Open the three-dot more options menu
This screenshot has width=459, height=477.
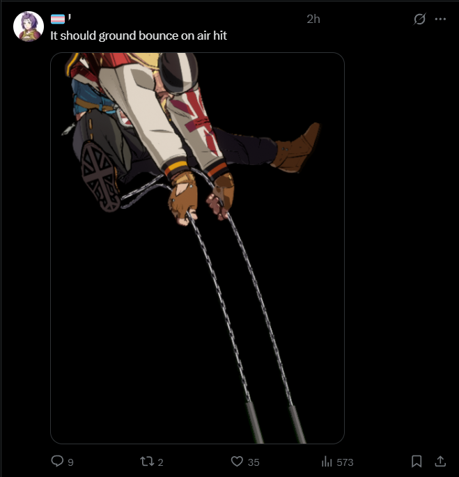pyautogui.click(x=440, y=19)
